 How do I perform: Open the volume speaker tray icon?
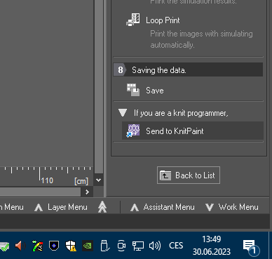[x=155, y=246]
